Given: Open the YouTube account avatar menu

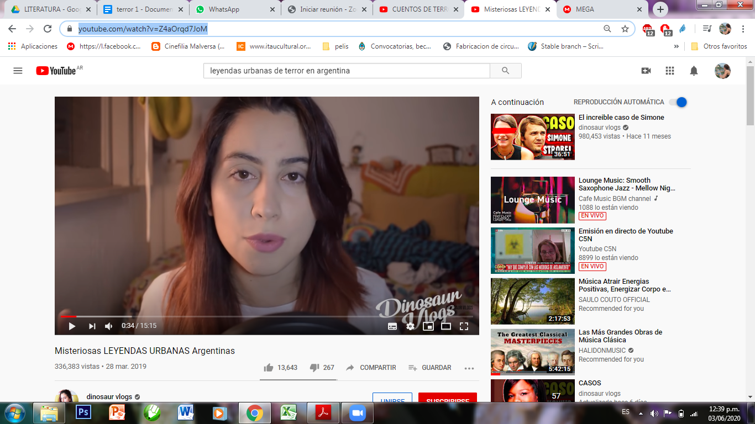Looking at the screenshot, I should coord(722,71).
